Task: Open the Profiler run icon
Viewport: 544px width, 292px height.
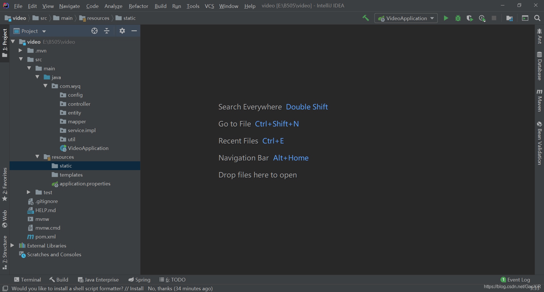Action: [482, 18]
